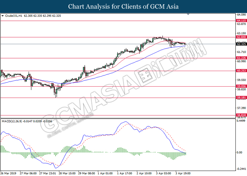Click the 58.830 price scale value
This screenshot has height=176, width=247.
tap(241, 89)
